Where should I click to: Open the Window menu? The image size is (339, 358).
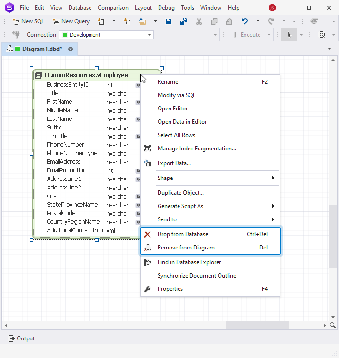point(211,8)
